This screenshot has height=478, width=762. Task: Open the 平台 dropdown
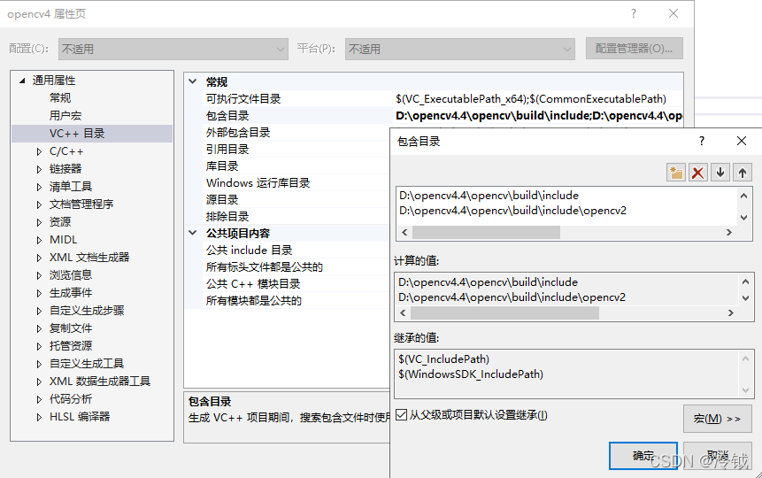click(x=459, y=49)
